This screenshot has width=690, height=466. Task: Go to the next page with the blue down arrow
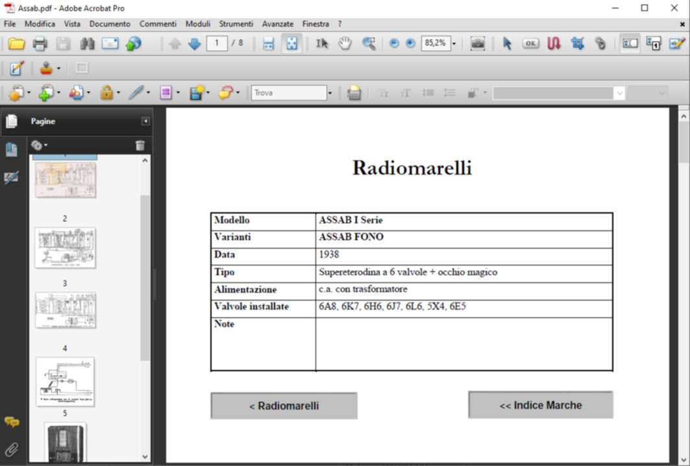click(194, 43)
